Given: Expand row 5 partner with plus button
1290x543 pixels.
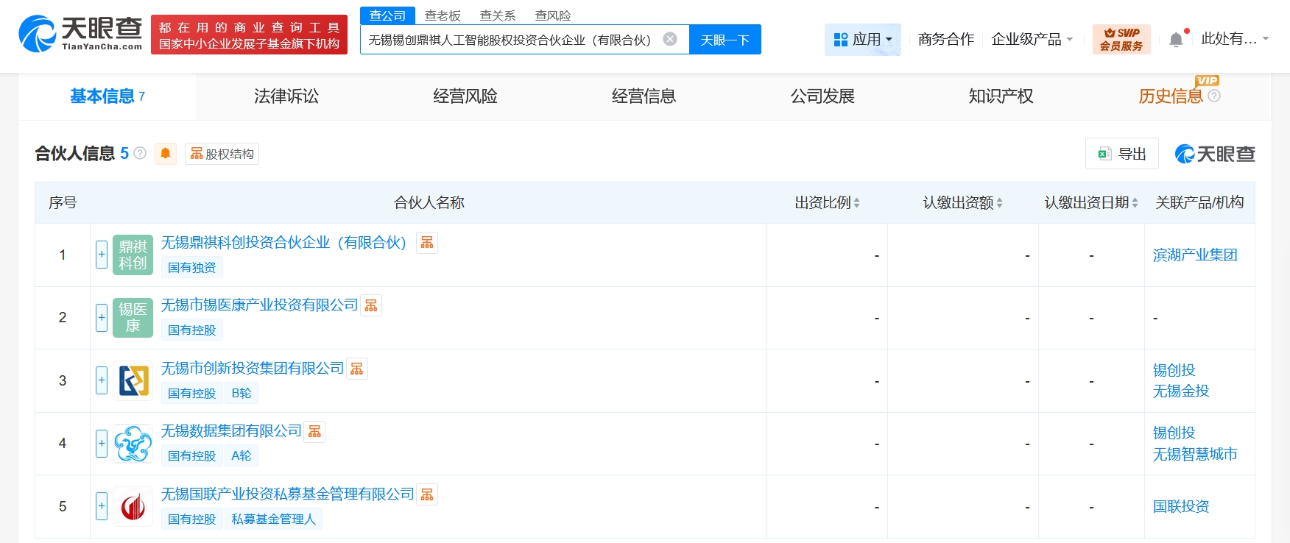Looking at the screenshot, I should pos(102,506).
